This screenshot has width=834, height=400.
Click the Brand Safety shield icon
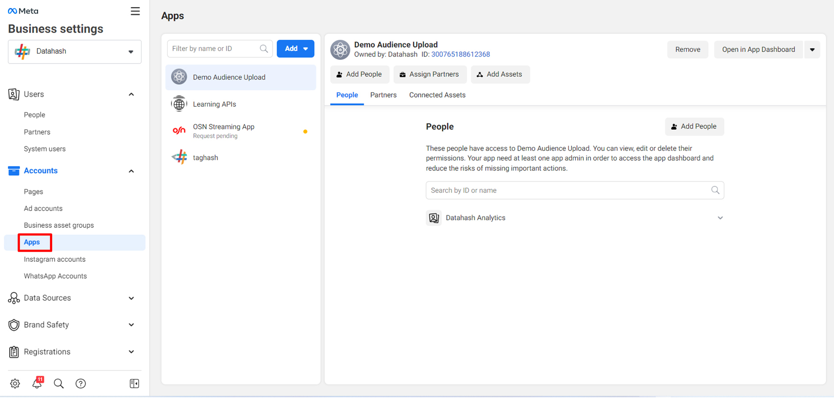(x=14, y=325)
